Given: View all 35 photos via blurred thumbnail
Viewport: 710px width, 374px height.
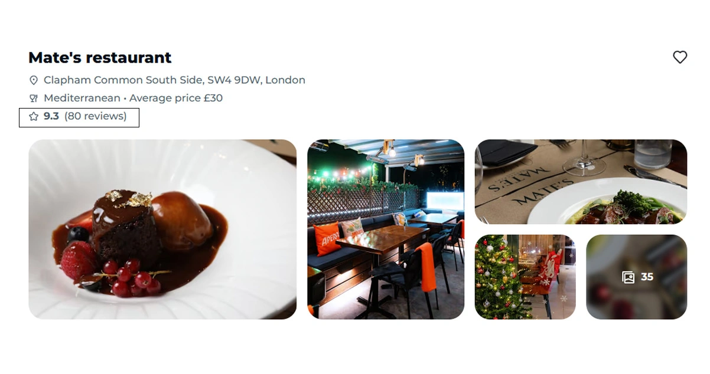Looking at the screenshot, I should coord(636,277).
